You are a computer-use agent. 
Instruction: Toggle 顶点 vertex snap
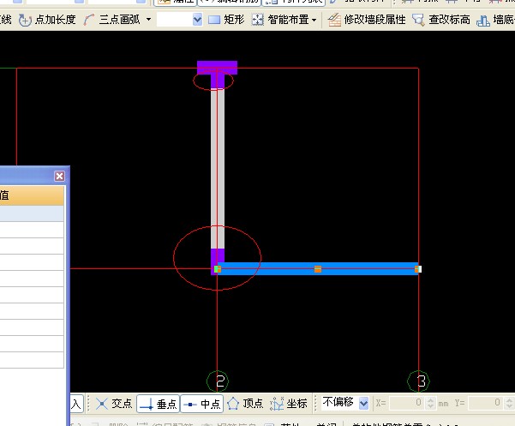[x=245, y=404]
